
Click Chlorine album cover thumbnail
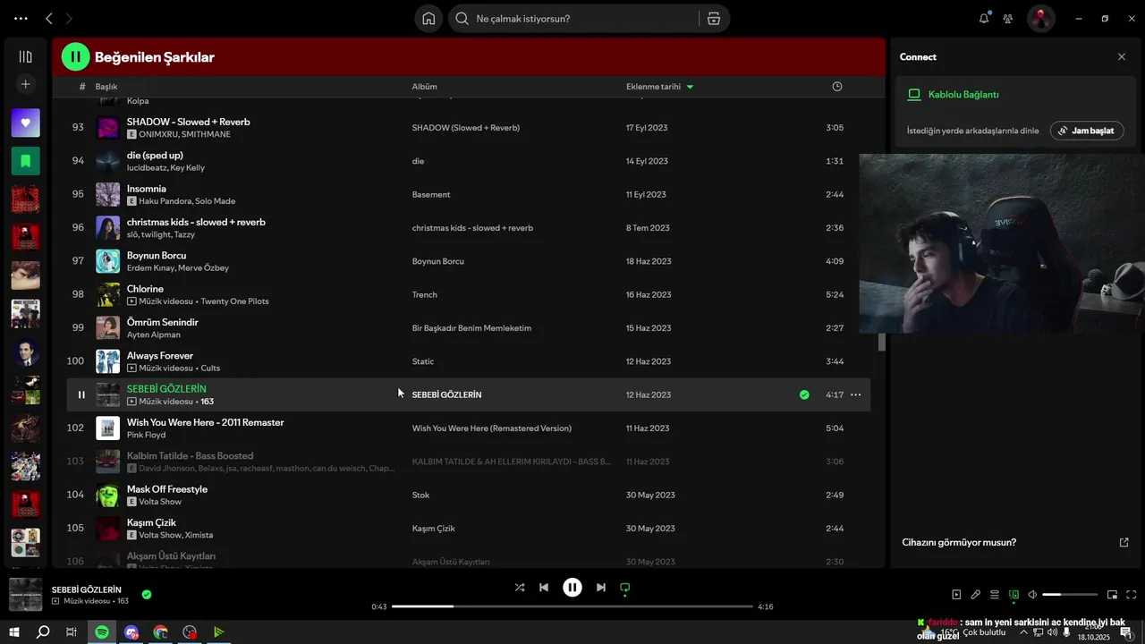pyautogui.click(x=108, y=294)
